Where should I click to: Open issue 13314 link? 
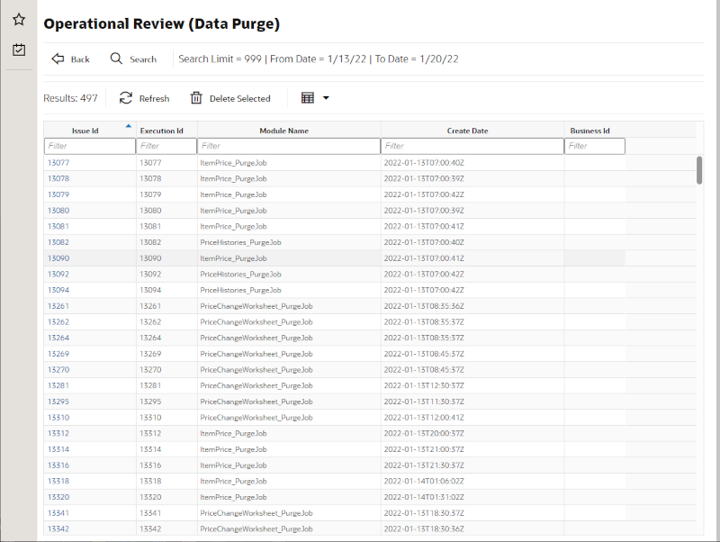click(58, 449)
